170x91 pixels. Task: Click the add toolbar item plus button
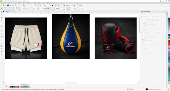click(x=82, y=8)
